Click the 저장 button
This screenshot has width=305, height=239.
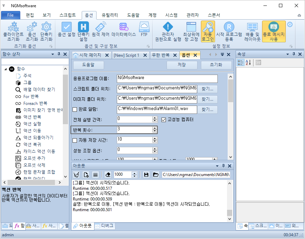click(x=182, y=65)
